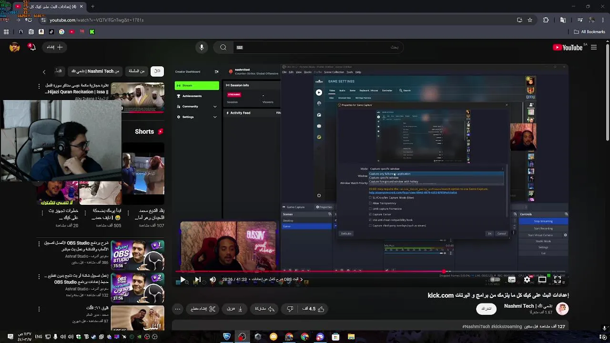The height and width of the screenshot is (343, 610).
Task: Open options for the 21:56 OBS video
Action: point(39,276)
